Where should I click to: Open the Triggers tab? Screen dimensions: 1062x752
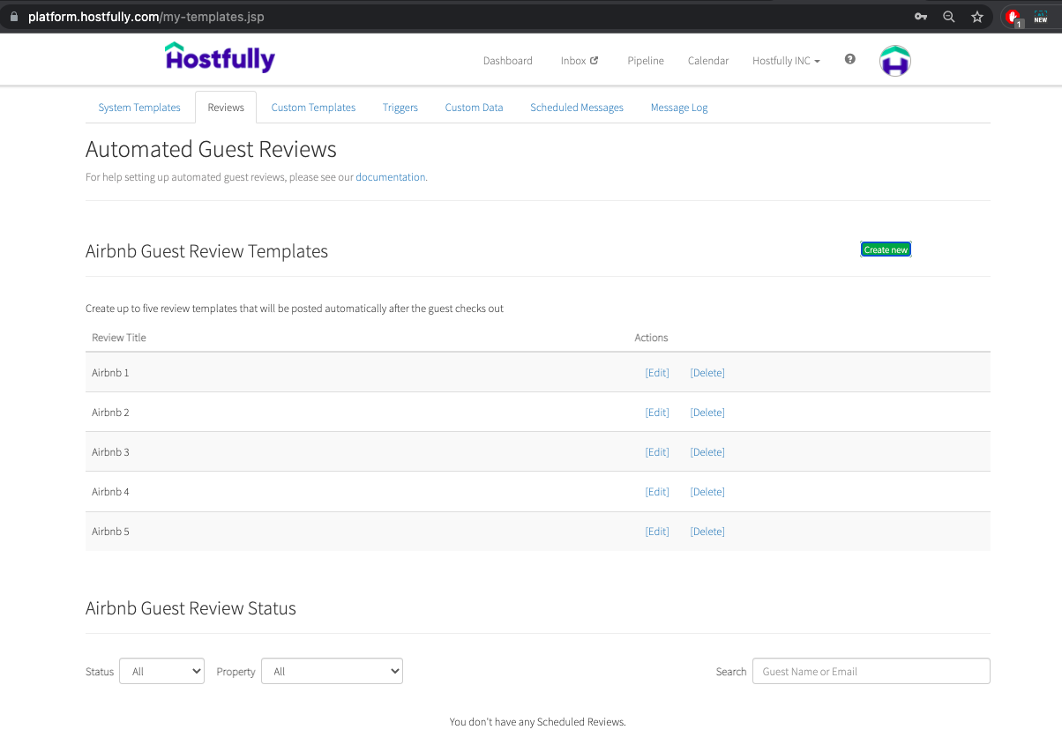coord(400,107)
